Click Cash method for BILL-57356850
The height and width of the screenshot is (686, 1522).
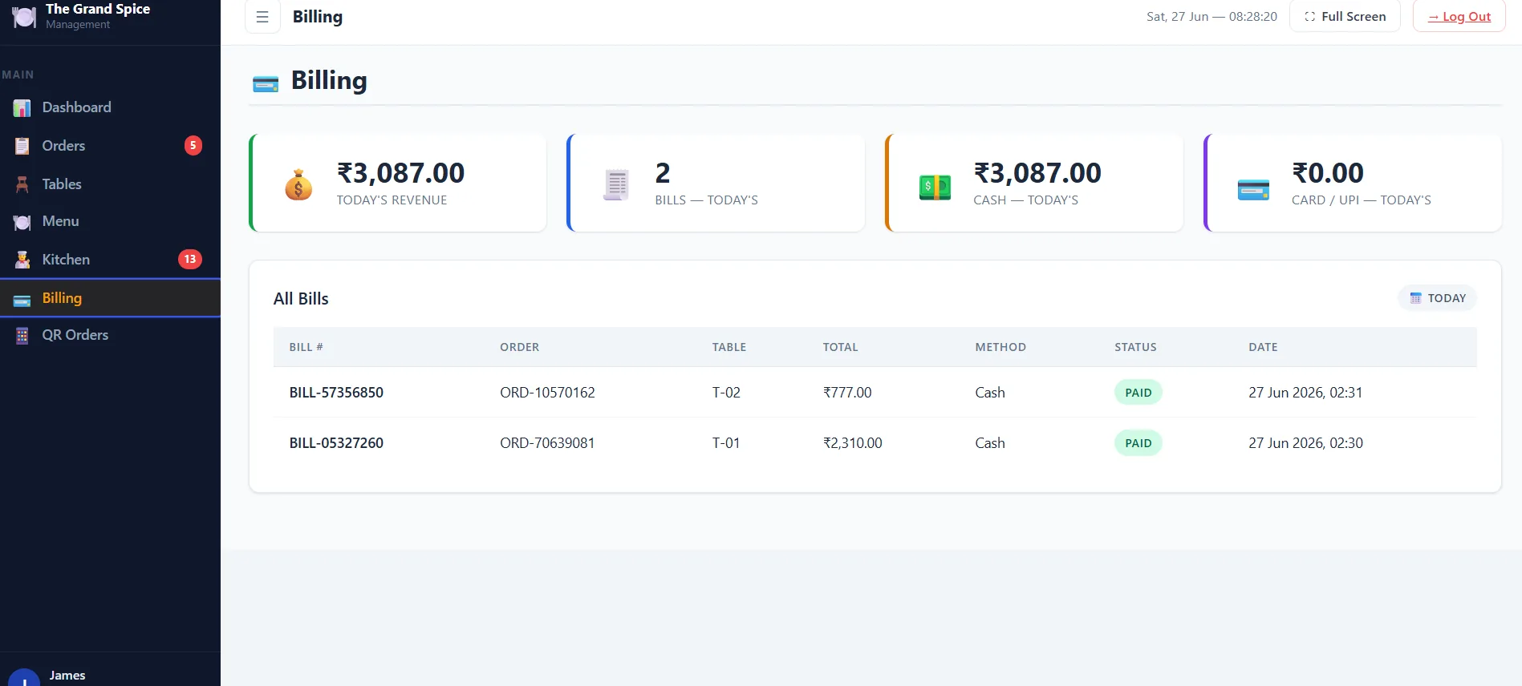(990, 393)
